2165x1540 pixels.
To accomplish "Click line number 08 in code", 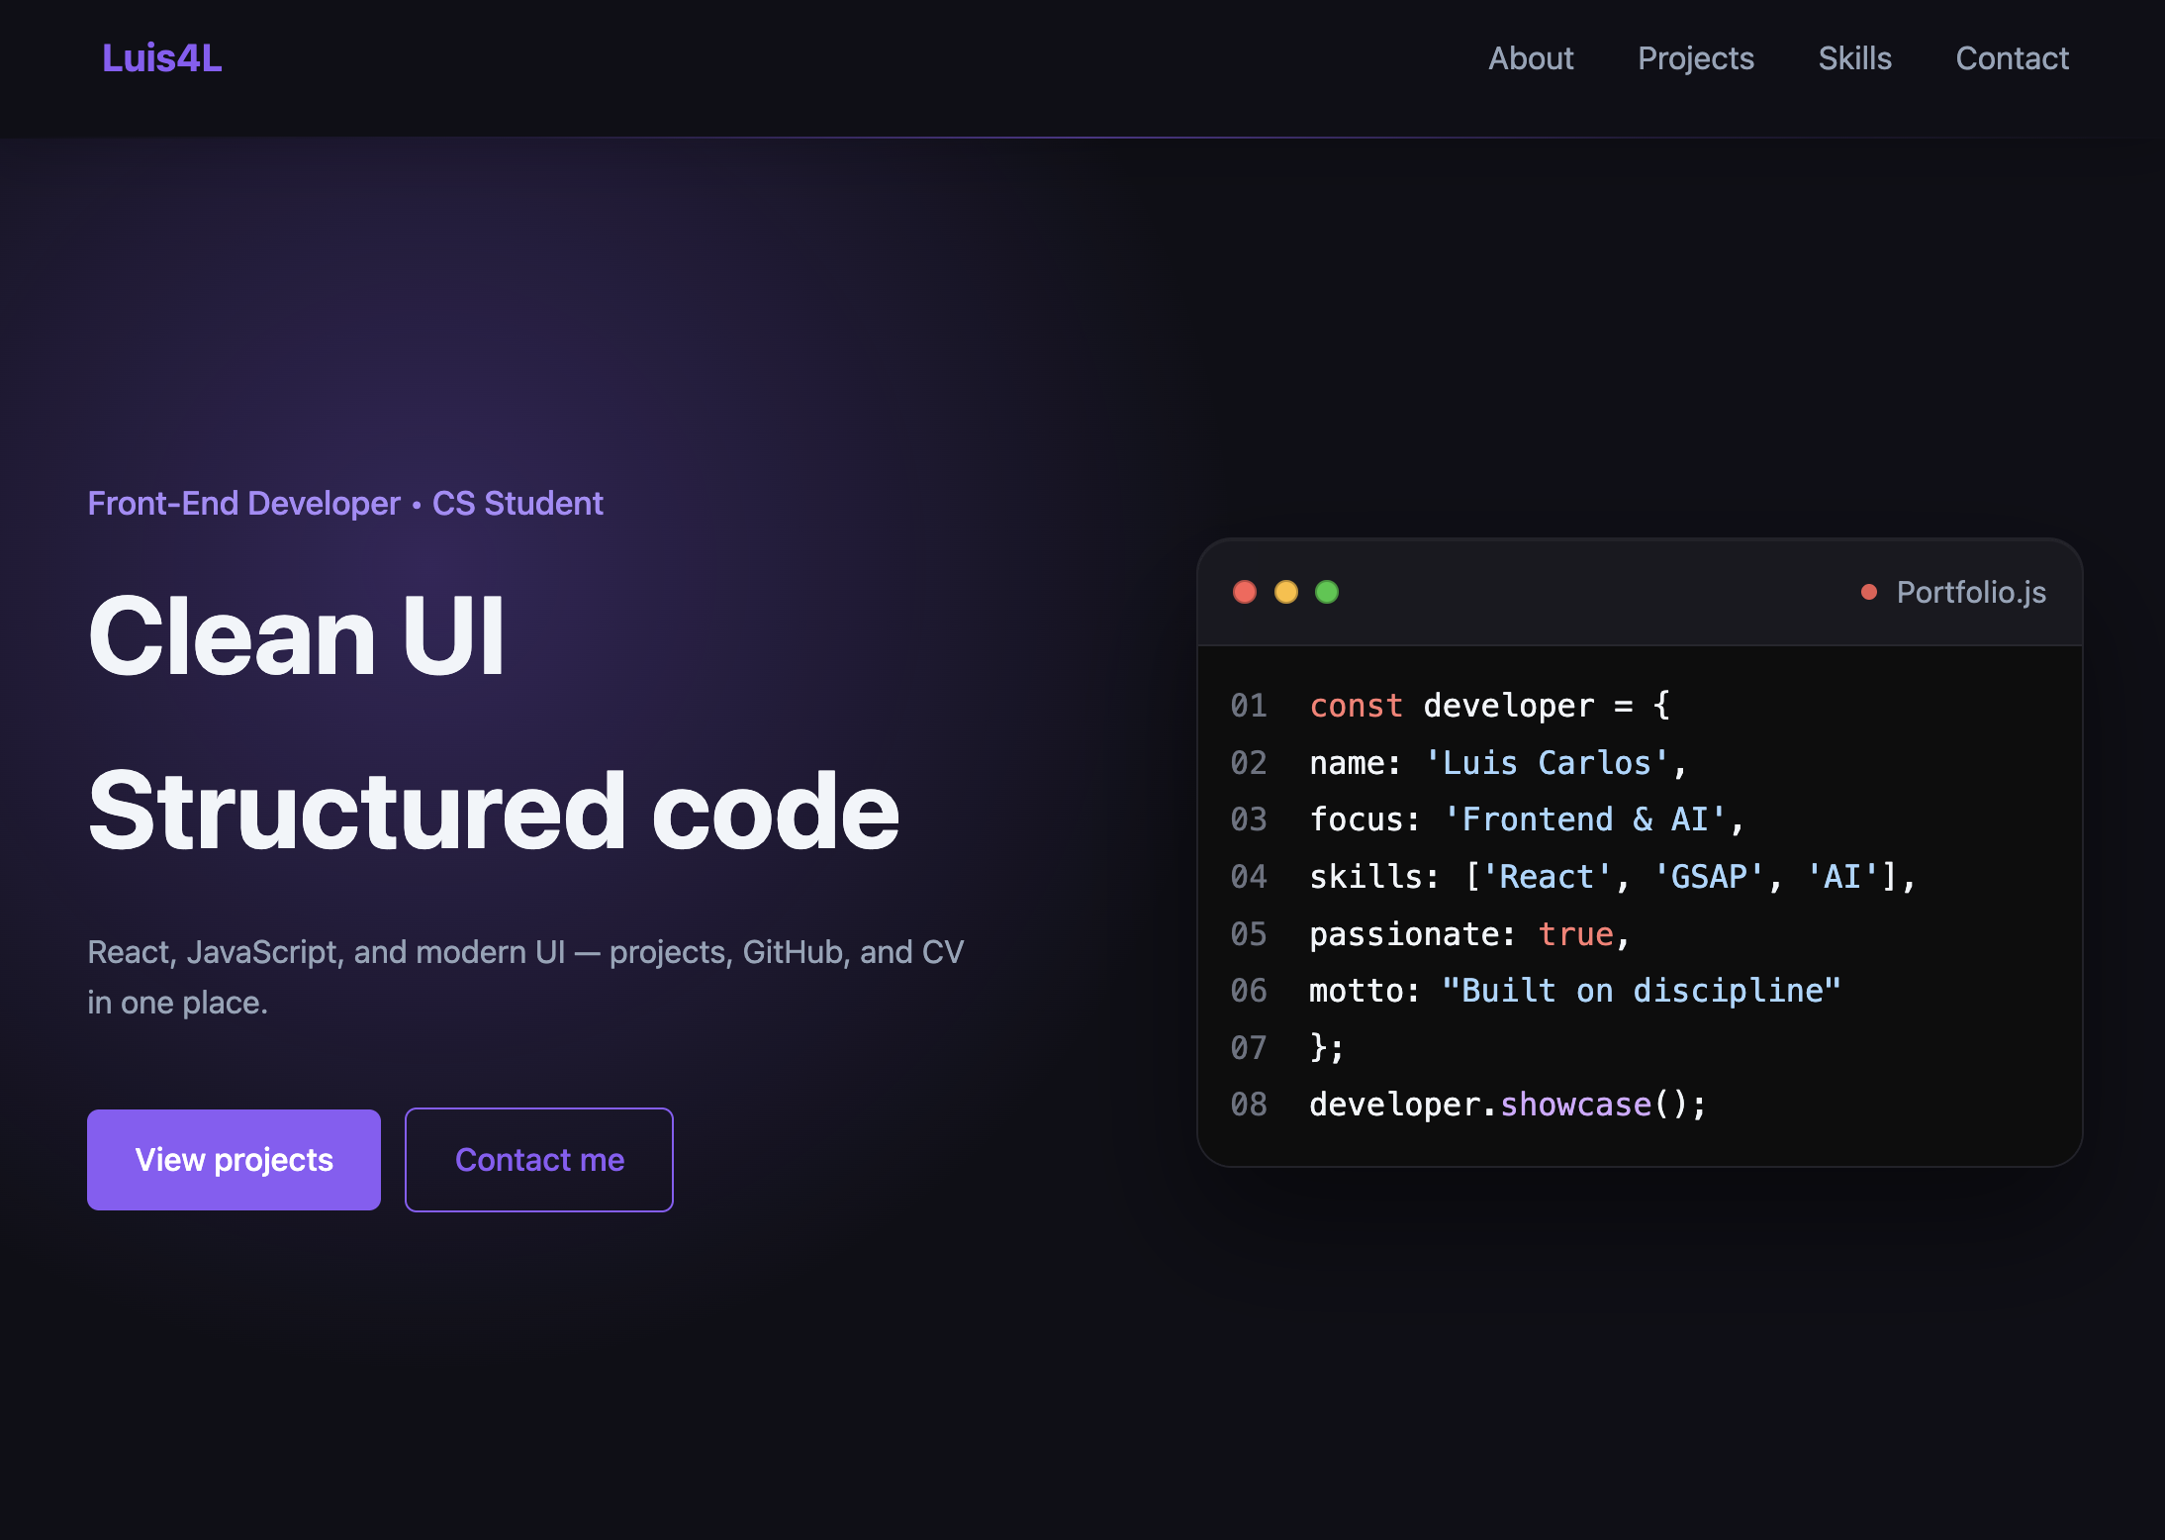I will point(1249,1105).
